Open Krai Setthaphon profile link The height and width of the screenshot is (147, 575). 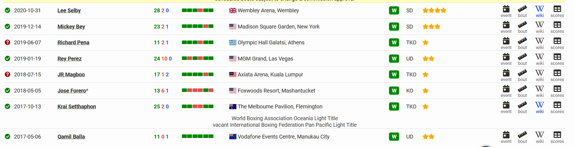[x=77, y=106]
